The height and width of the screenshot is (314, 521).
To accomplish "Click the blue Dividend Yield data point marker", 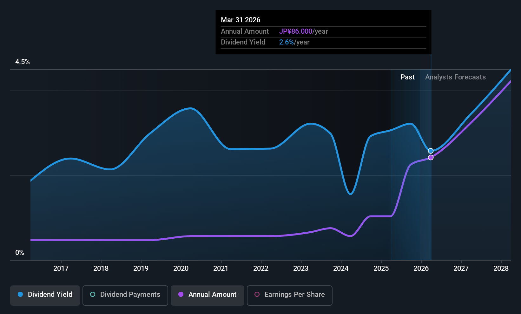I will (431, 151).
